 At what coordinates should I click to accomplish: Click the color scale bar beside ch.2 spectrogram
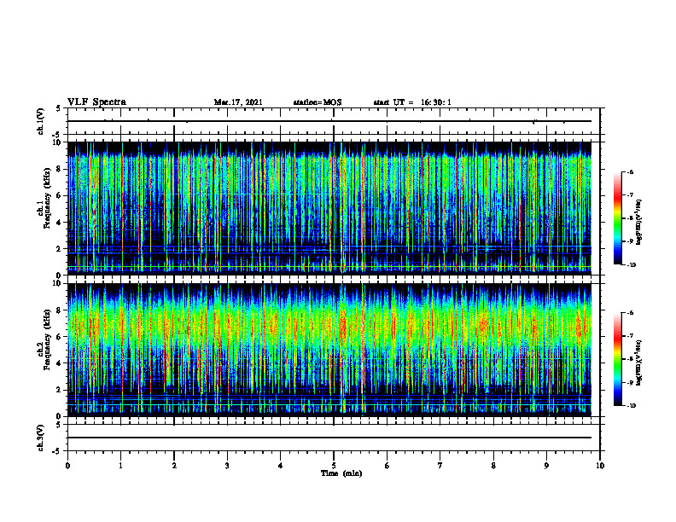pos(617,359)
